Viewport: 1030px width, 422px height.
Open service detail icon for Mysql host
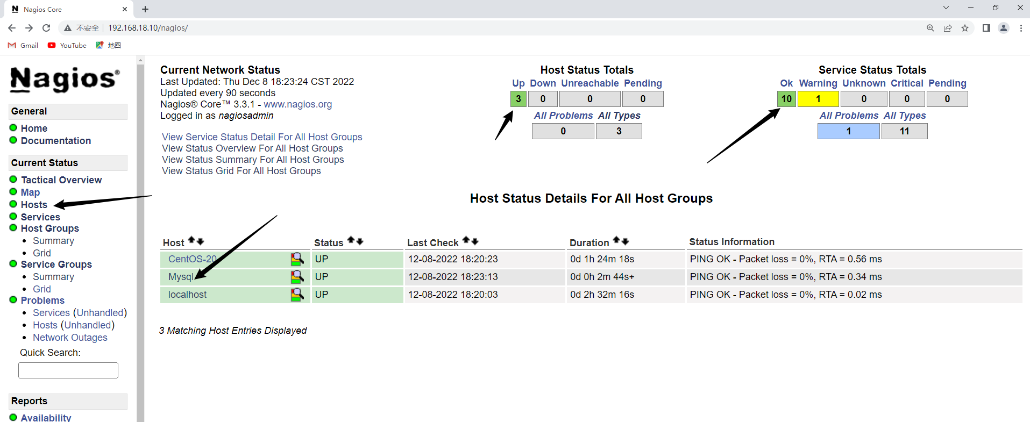297,277
